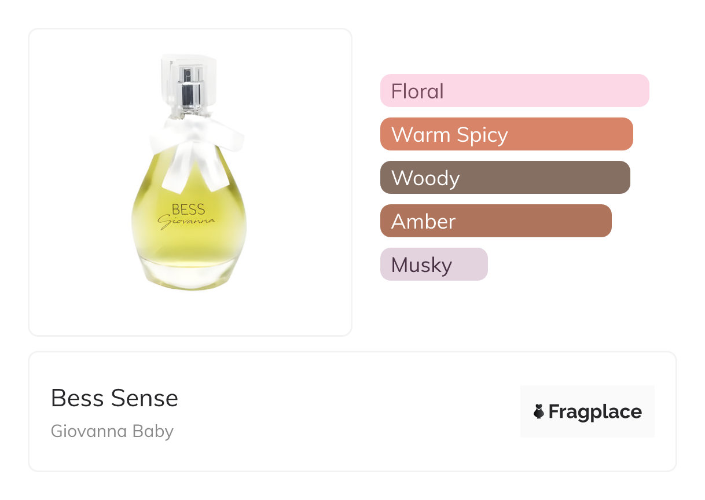The image size is (705, 500).
Task: Click the Musky label text
Action: point(421,264)
